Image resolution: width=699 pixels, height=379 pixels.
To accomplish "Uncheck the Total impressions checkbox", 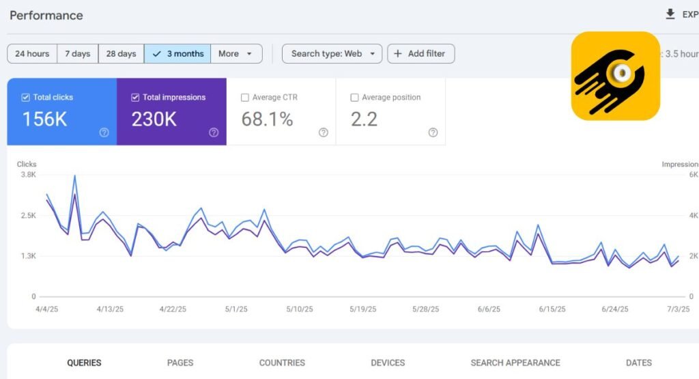I will 135,98.
